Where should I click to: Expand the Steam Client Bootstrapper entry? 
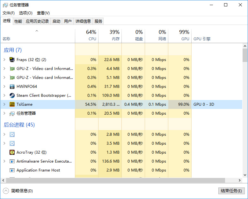(x=4, y=96)
